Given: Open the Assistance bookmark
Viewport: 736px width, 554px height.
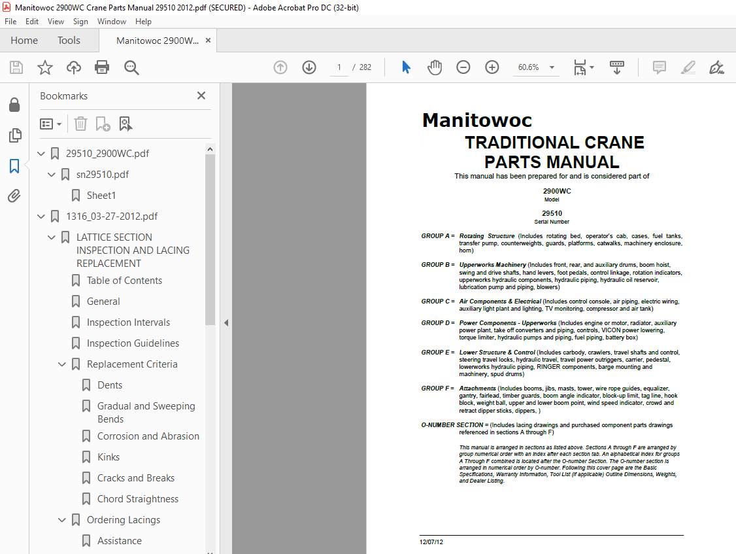Looking at the screenshot, I should (119, 541).
